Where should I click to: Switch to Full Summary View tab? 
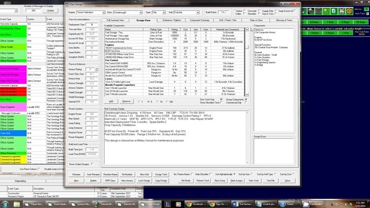click(115, 20)
